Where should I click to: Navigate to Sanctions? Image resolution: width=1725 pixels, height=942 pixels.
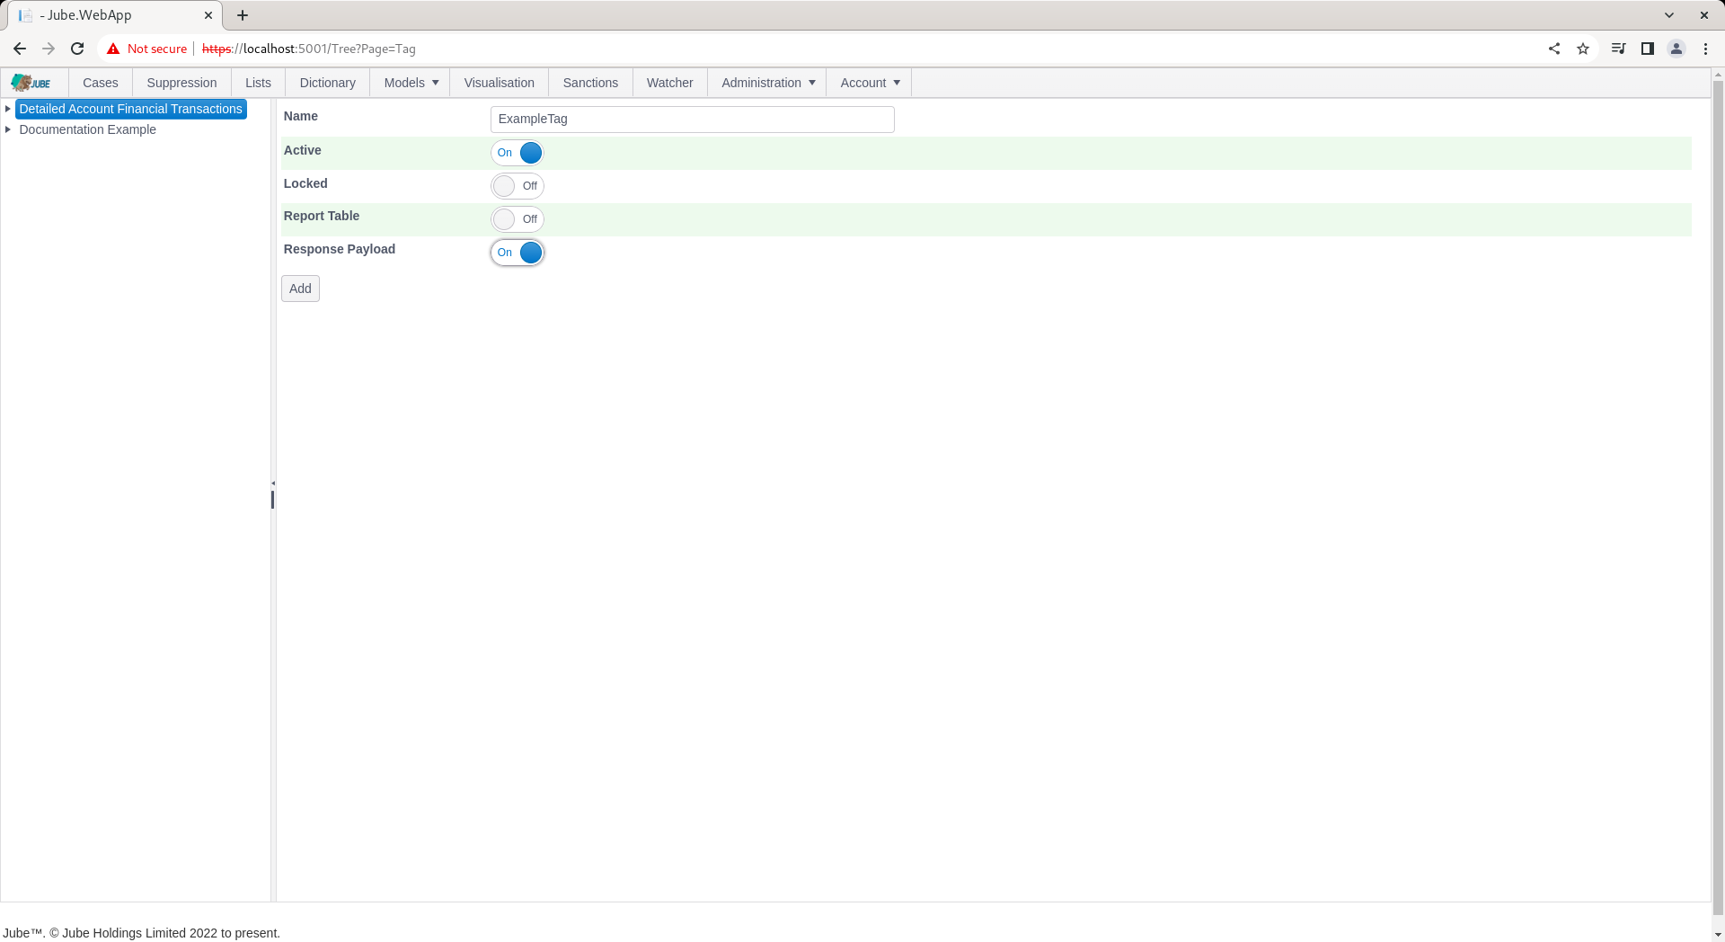click(590, 83)
